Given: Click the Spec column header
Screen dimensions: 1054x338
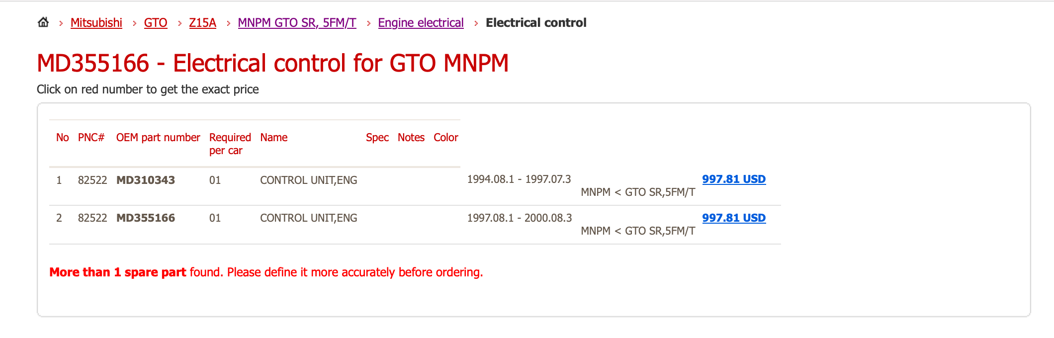Looking at the screenshot, I should coord(377,138).
